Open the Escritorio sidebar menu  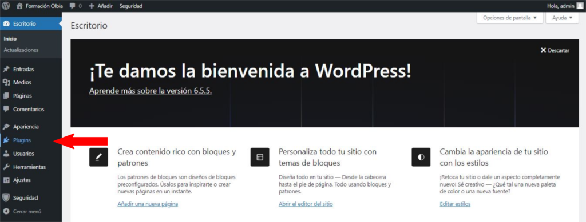coord(31,24)
